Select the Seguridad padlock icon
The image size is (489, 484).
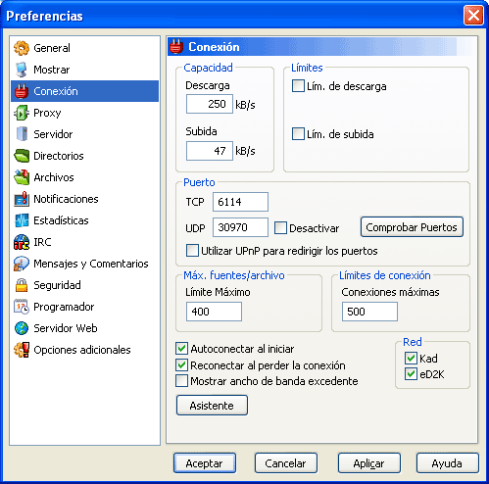click(x=22, y=285)
